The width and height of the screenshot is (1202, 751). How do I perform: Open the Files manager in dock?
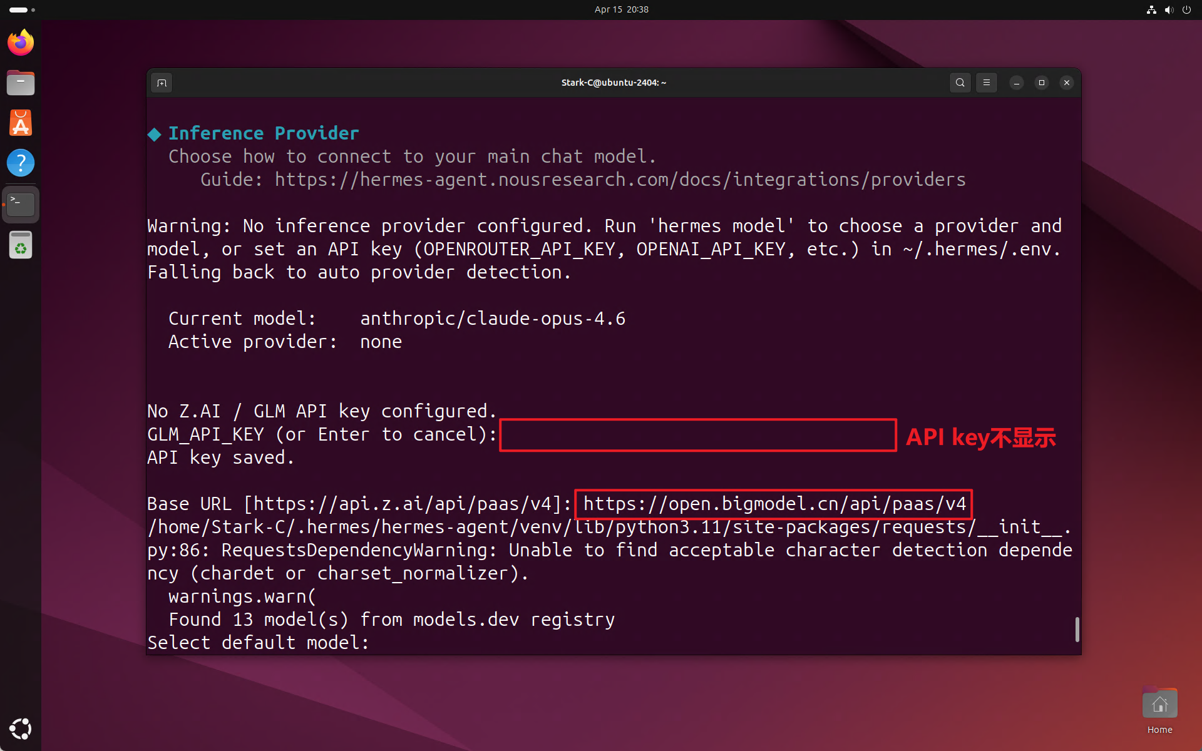point(21,83)
